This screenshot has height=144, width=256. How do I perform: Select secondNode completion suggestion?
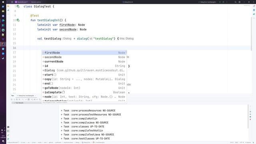pyautogui.click(x=84, y=57)
